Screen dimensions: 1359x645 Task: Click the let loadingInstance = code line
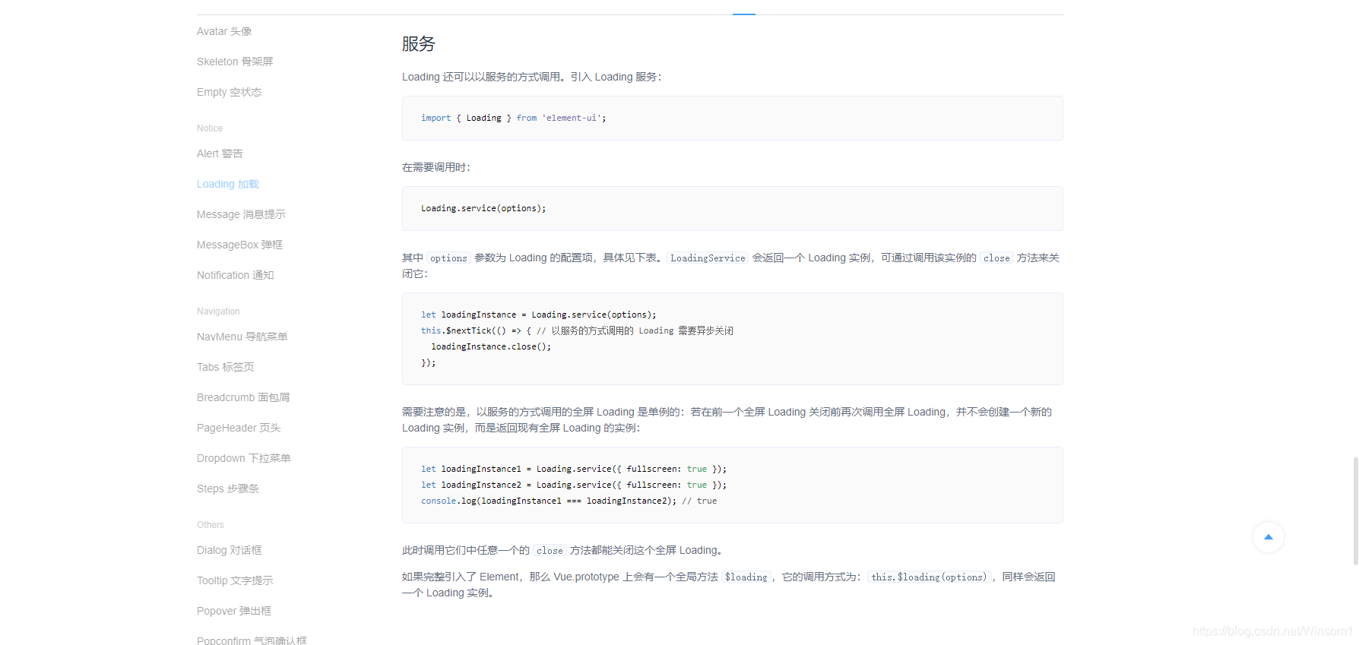(x=538, y=315)
